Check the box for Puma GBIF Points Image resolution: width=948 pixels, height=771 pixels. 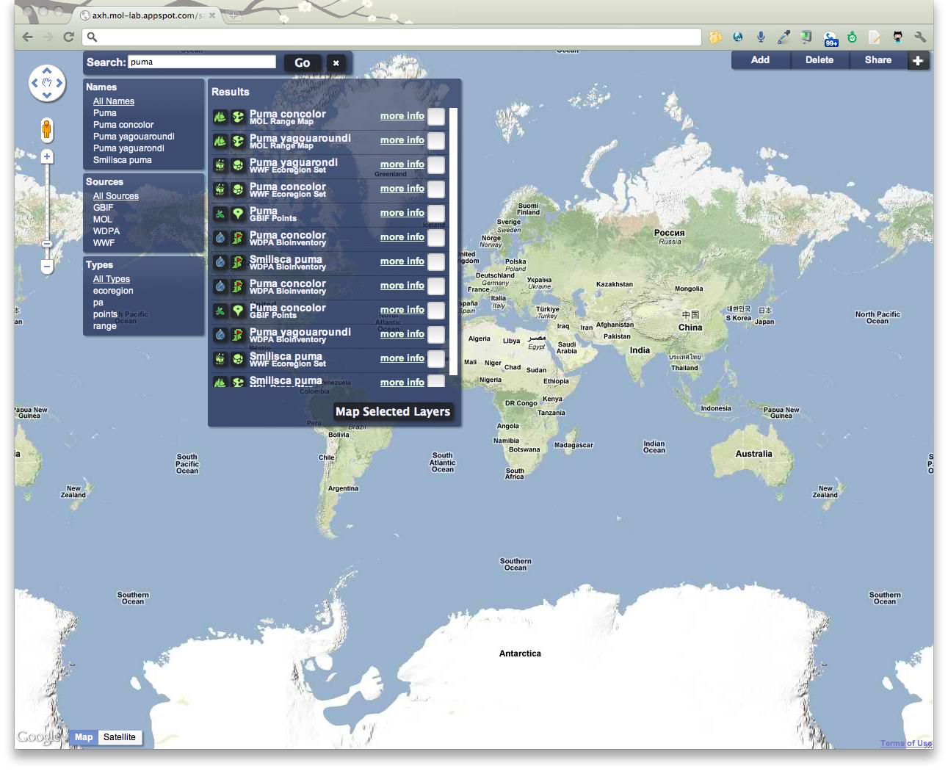click(436, 214)
